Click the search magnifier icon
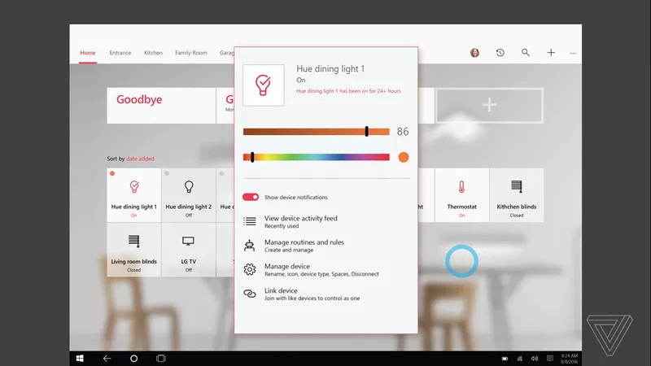651x366 pixels. pyautogui.click(x=525, y=53)
